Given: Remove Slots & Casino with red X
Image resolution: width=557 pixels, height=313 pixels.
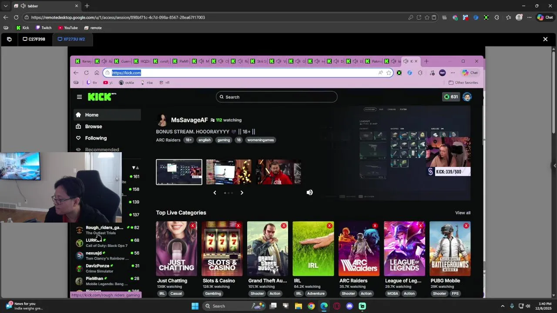Looking at the screenshot, I should (x=238, y=226).
